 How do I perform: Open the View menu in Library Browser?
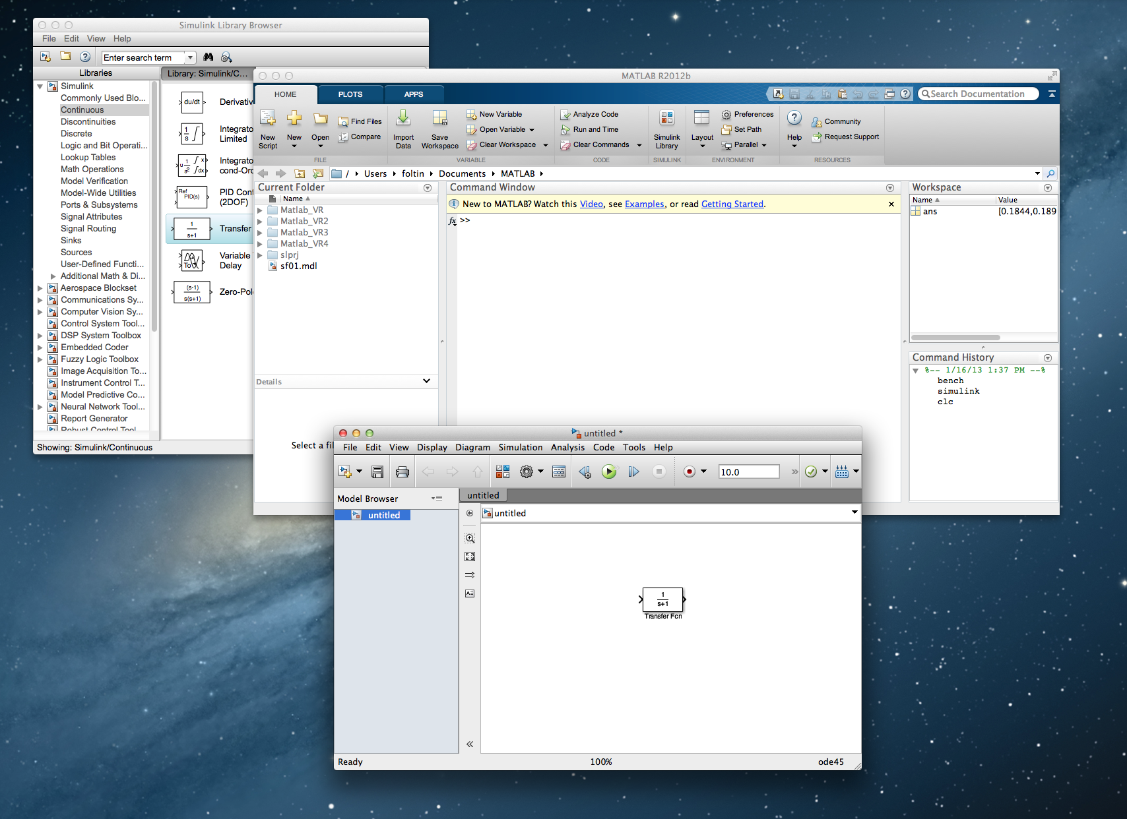click(96, 39)
